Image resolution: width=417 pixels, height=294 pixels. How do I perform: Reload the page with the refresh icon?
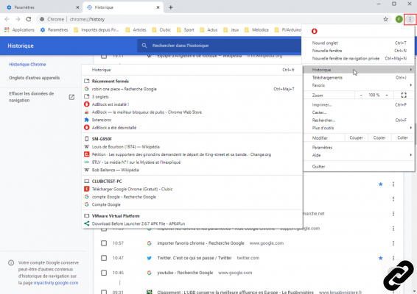[29, 19]
